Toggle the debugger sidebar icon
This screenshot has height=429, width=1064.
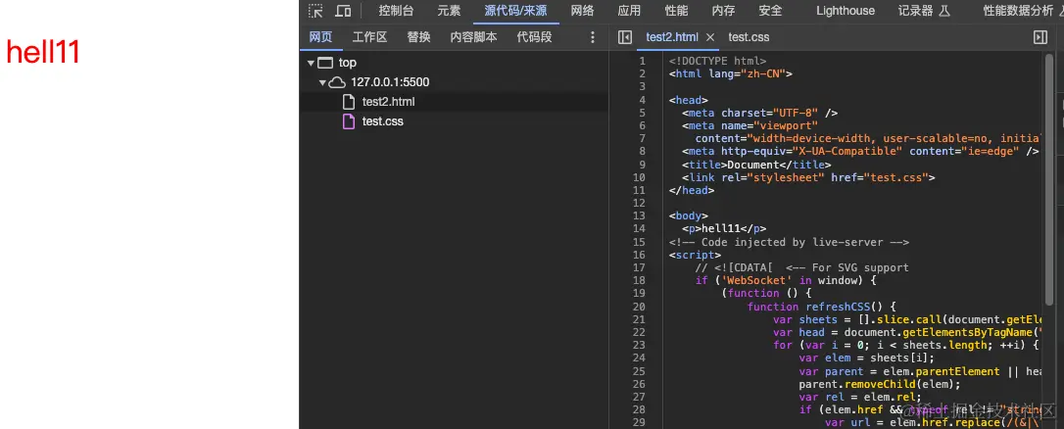click(1040, 37)
